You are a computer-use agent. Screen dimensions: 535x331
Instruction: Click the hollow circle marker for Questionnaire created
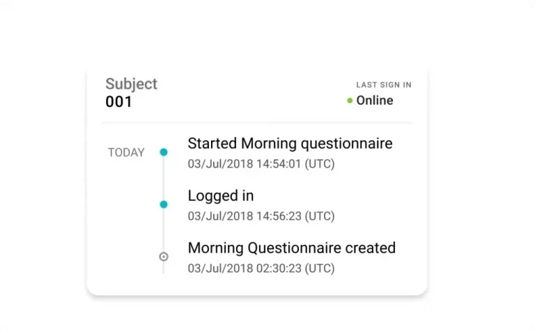[x=164, y=257]
